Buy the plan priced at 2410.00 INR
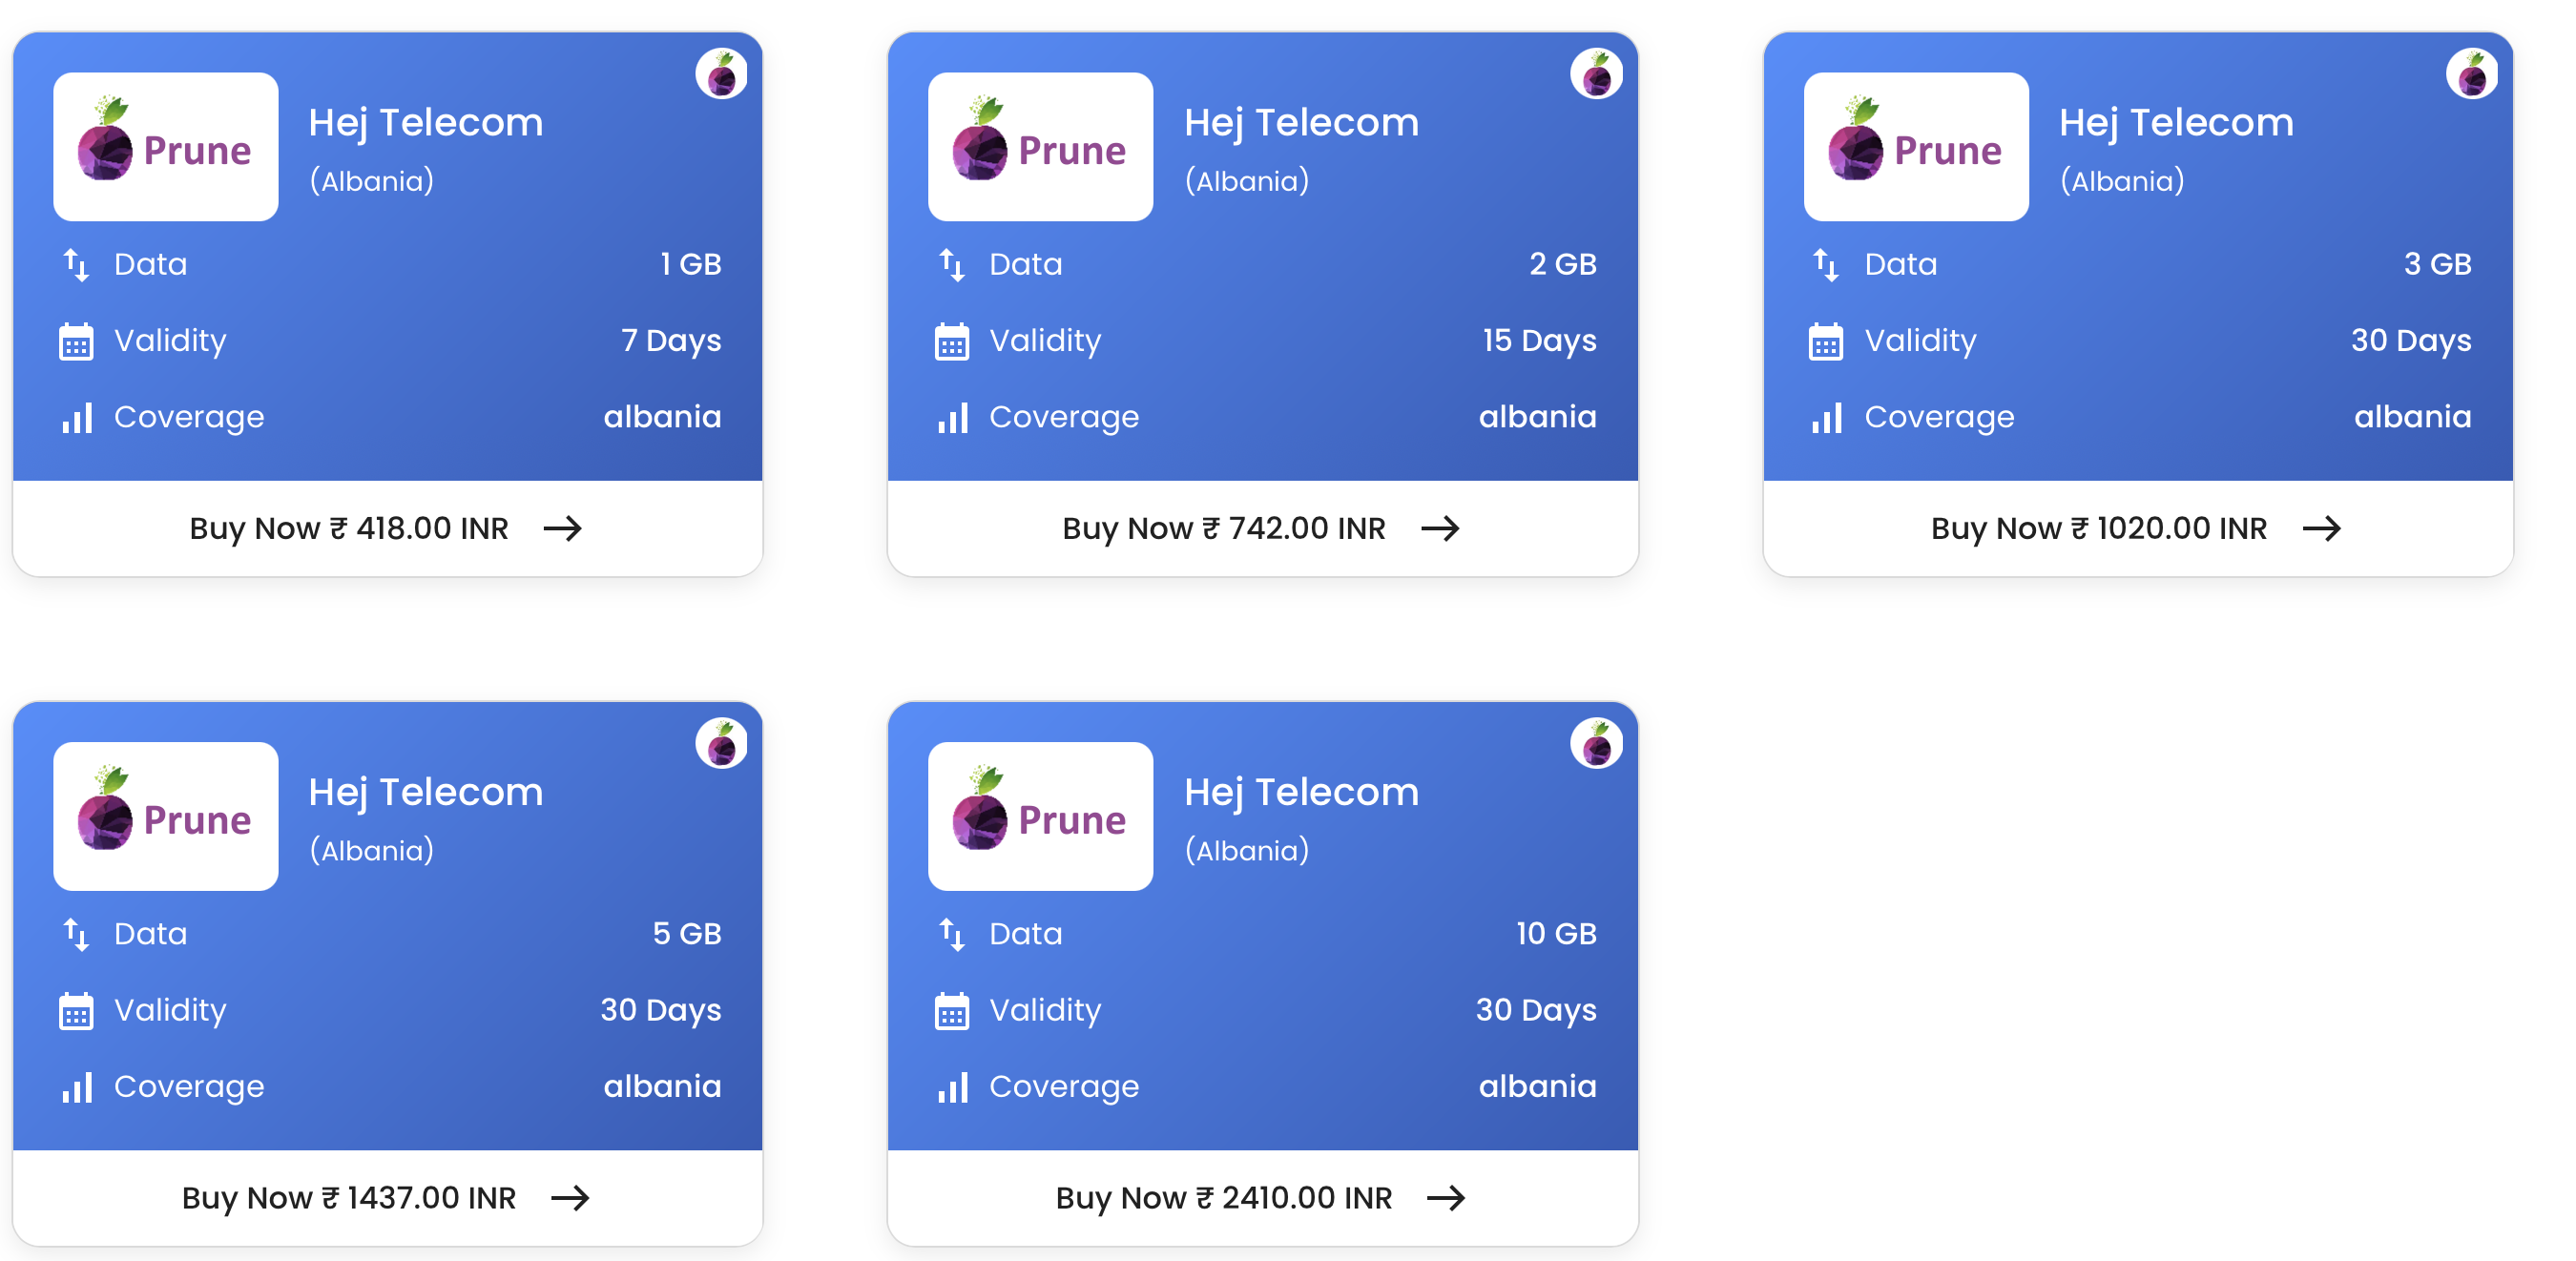The width and height of the screenshot is (2576, 1261). coord(1262,1197)
